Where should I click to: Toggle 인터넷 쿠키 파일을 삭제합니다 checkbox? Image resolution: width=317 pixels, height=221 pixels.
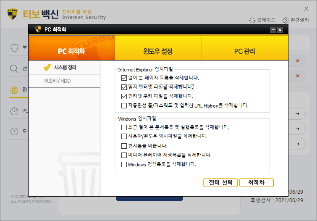pos(124,96)
